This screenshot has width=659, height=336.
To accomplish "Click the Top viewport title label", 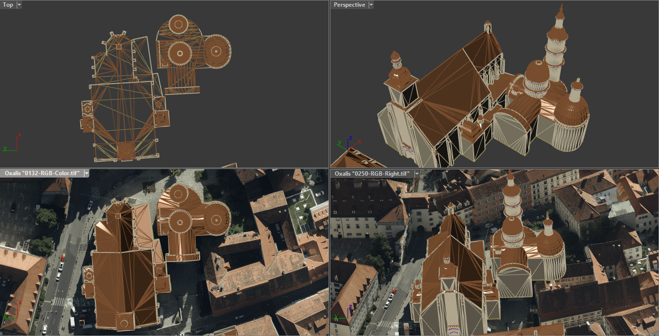I will (x=8, y=5).
